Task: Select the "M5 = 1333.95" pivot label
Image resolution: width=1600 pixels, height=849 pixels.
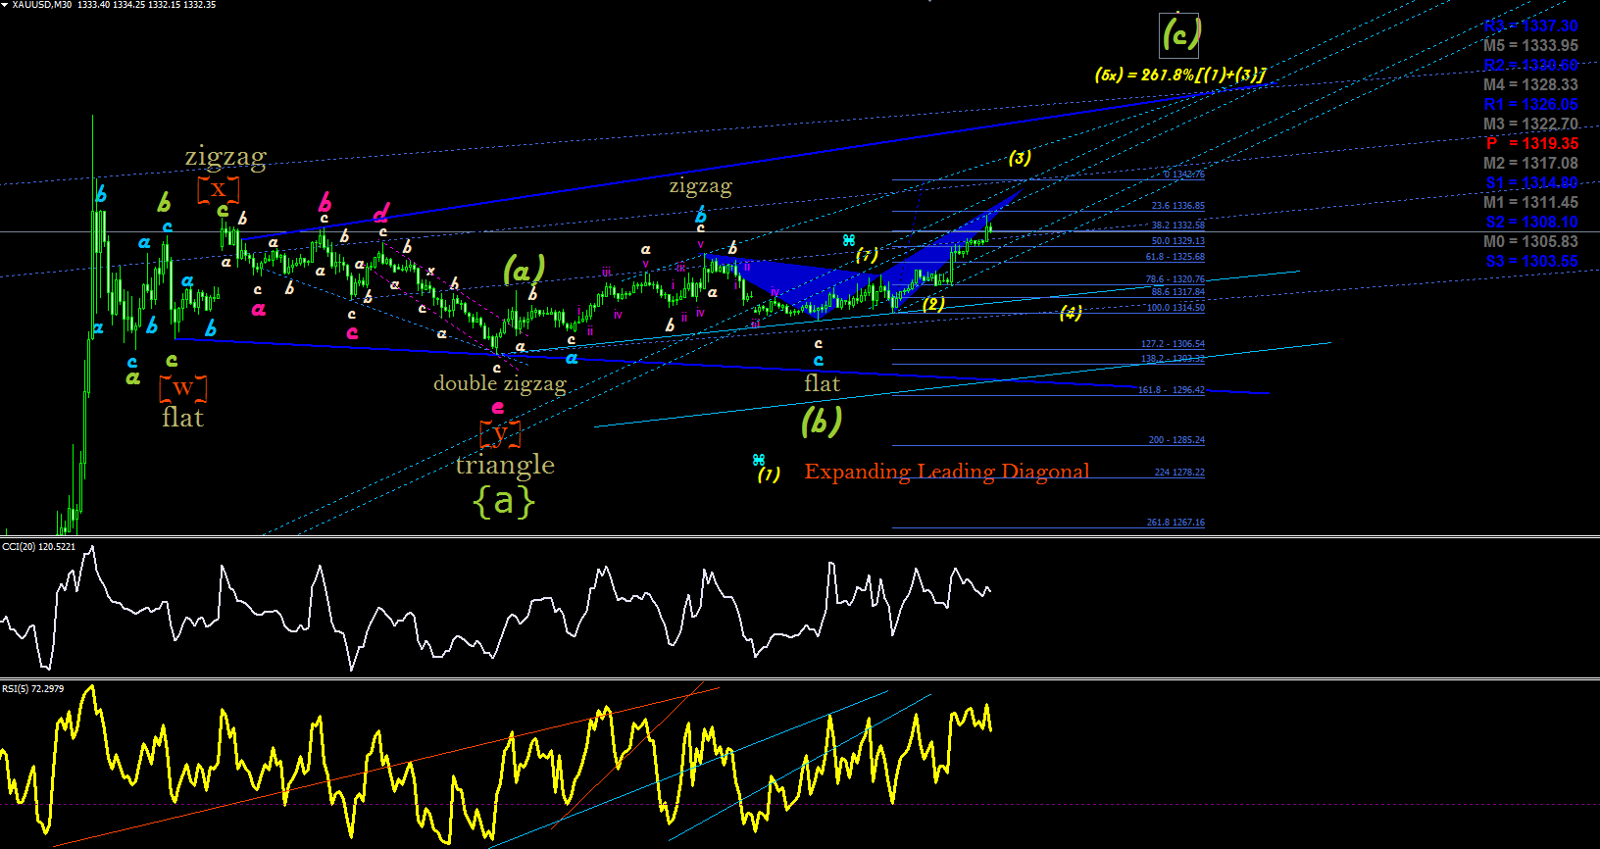Action: pyautogui.click(x=1530, y=45)
